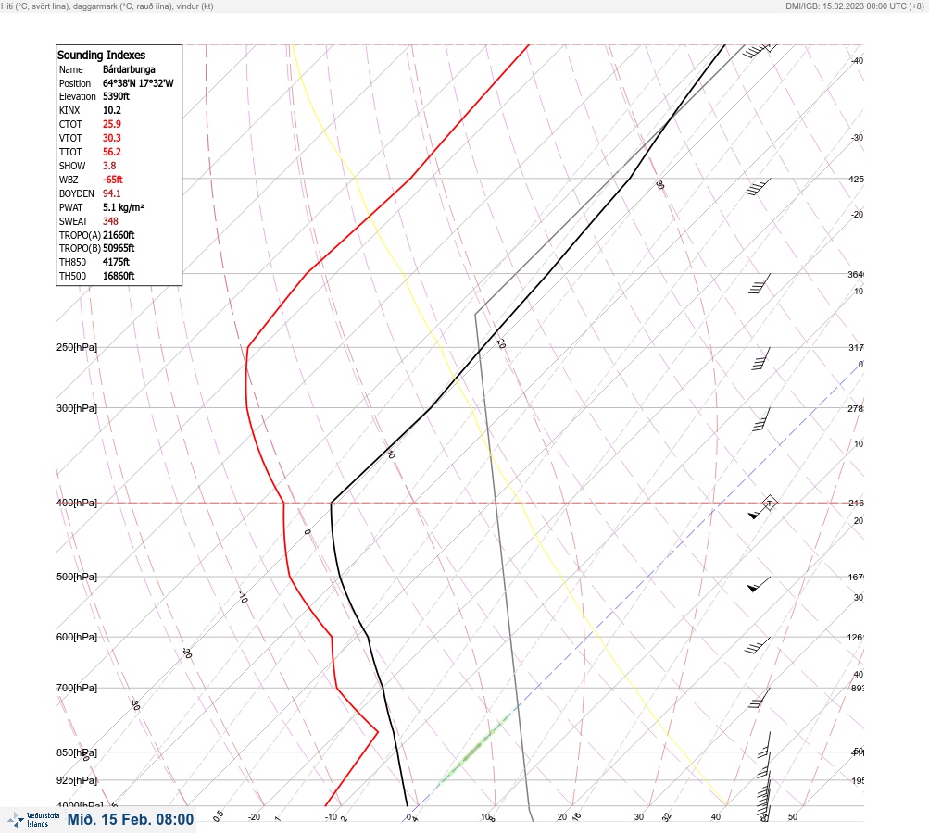
Task: Click the CTOT value 25.9
Action: pos(111,124)
